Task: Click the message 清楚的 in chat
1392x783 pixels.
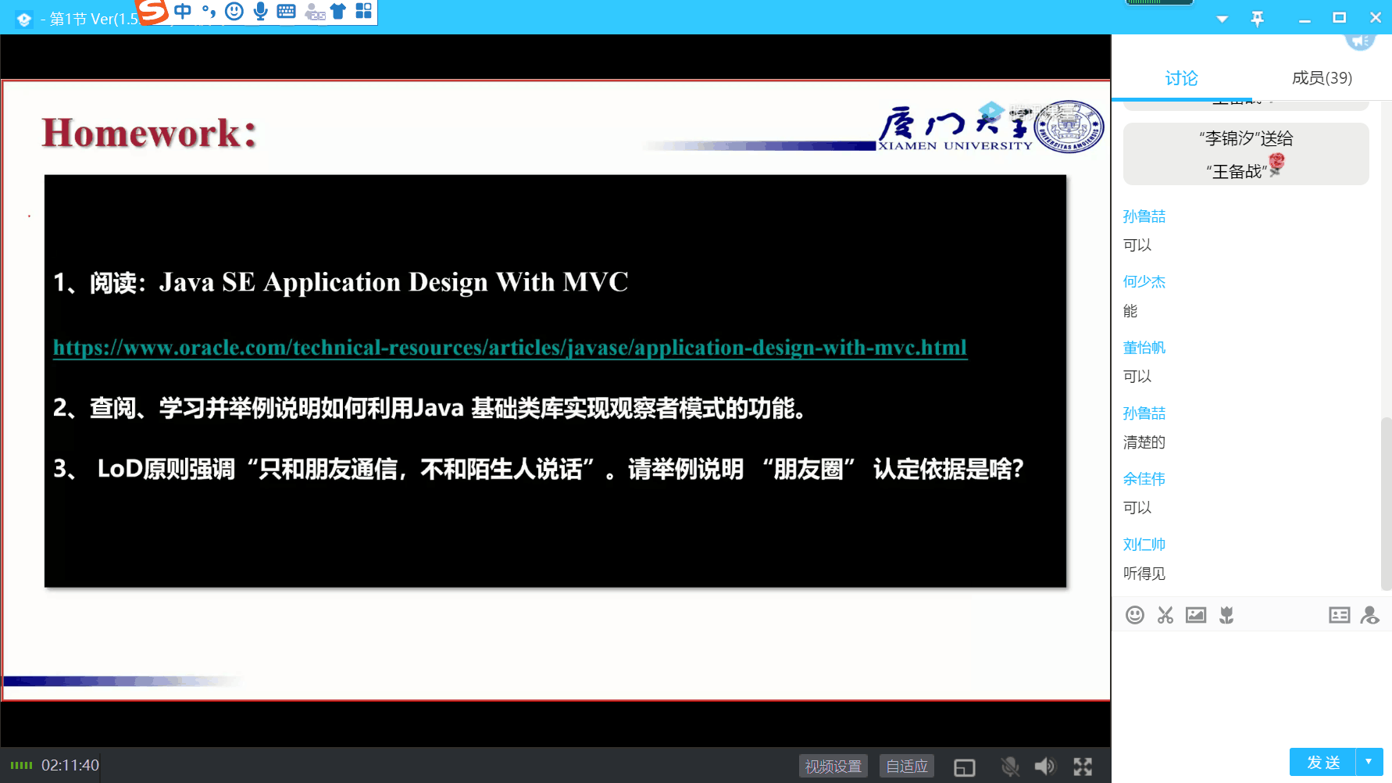Action: pos(1144,442)
